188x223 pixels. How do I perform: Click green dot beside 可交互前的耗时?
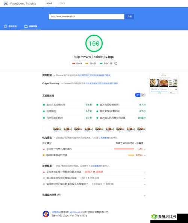point(44,118)
